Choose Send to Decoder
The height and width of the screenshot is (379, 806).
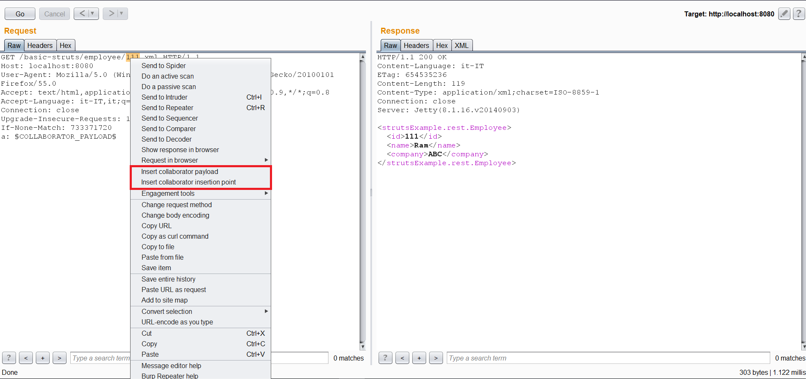tap(200, 139)
